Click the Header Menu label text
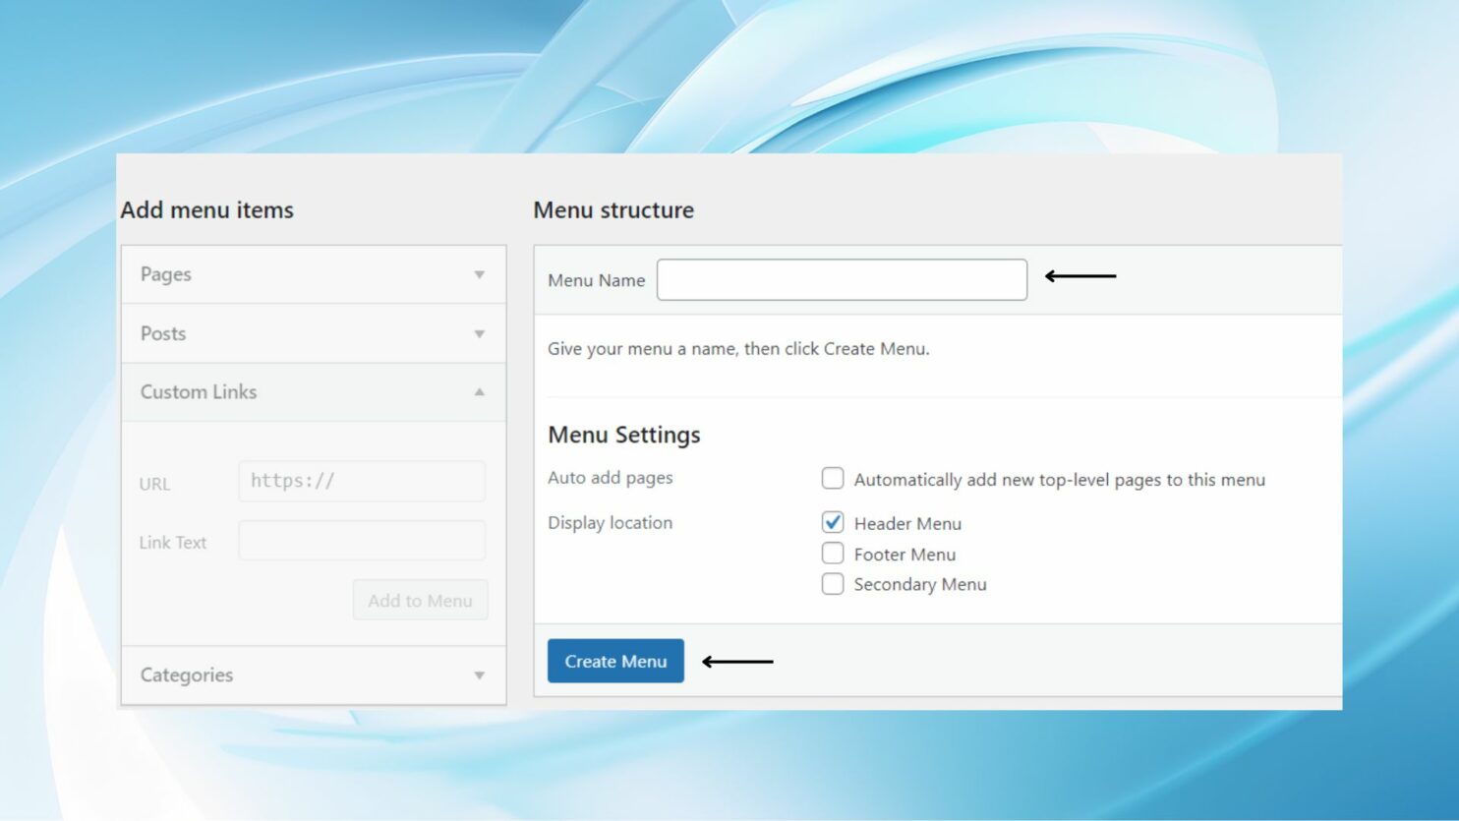 [x=906, y=522]
